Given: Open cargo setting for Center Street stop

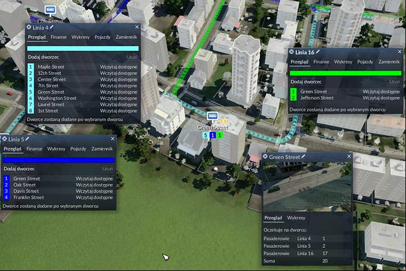Looking at the screenshot, I should tap(119, 79).
